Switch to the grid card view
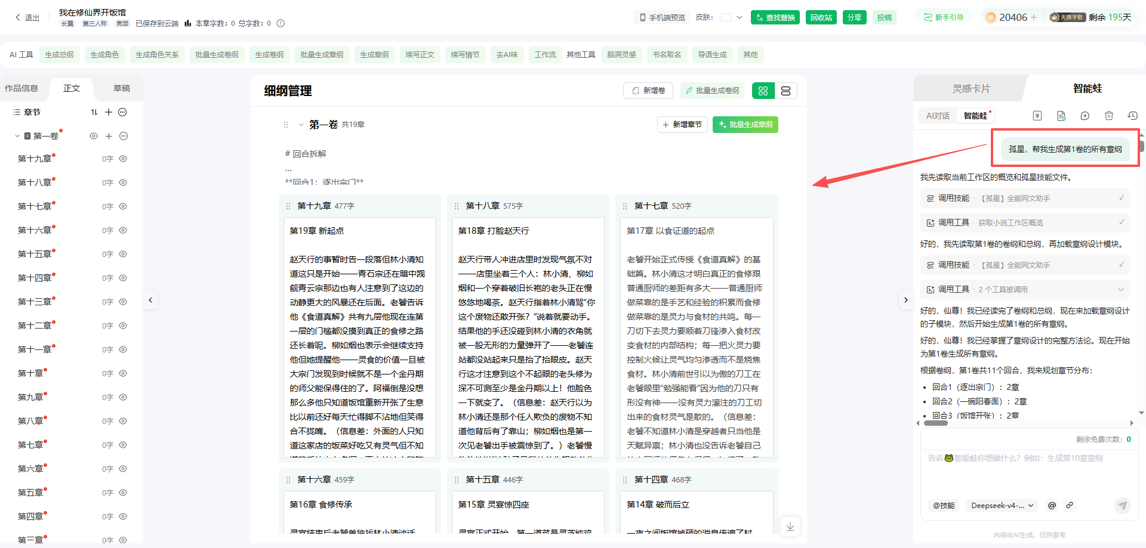This screenshot has height=548, width=1146. click(x=763, y=91)
